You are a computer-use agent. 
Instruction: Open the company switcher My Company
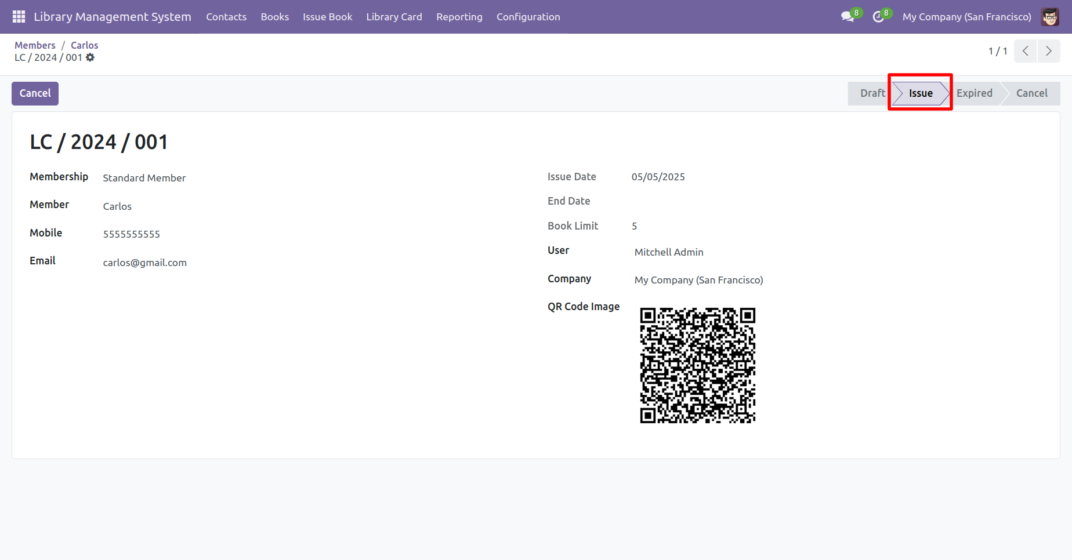(x=966, y=17)
